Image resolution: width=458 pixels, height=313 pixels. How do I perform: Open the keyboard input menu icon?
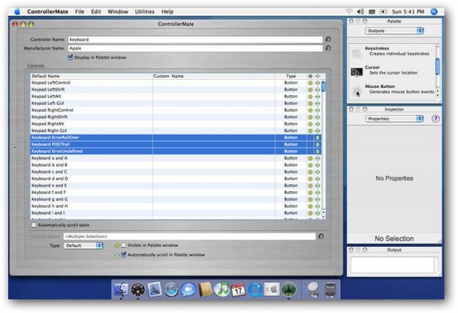pyautogui.click(x=372, y=12)
